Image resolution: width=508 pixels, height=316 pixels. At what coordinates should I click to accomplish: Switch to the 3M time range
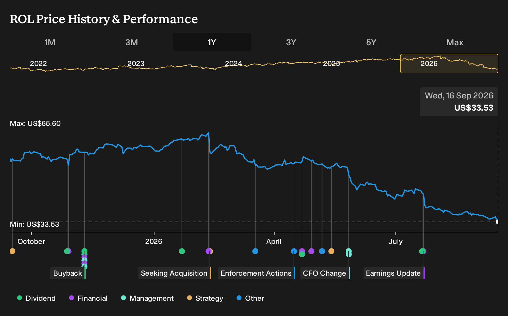coord(131,42)
